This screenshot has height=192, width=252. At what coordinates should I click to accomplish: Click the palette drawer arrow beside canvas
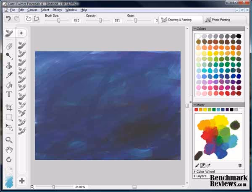coord(190,102)
